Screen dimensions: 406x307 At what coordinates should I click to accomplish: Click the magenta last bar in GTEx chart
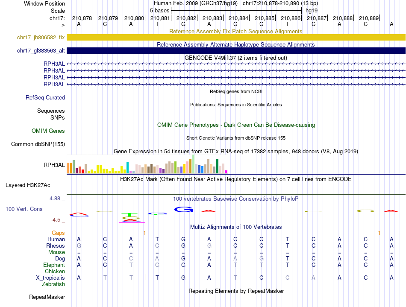coord(227,172)
